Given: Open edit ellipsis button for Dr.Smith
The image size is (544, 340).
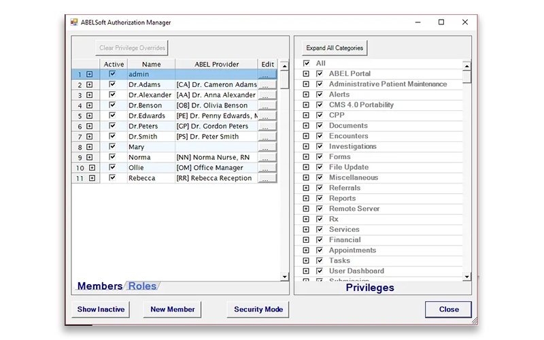Looking at the screenshot, I should [x=267, y=137].
